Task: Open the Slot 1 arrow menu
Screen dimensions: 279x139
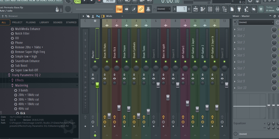Action: point(235,29)
